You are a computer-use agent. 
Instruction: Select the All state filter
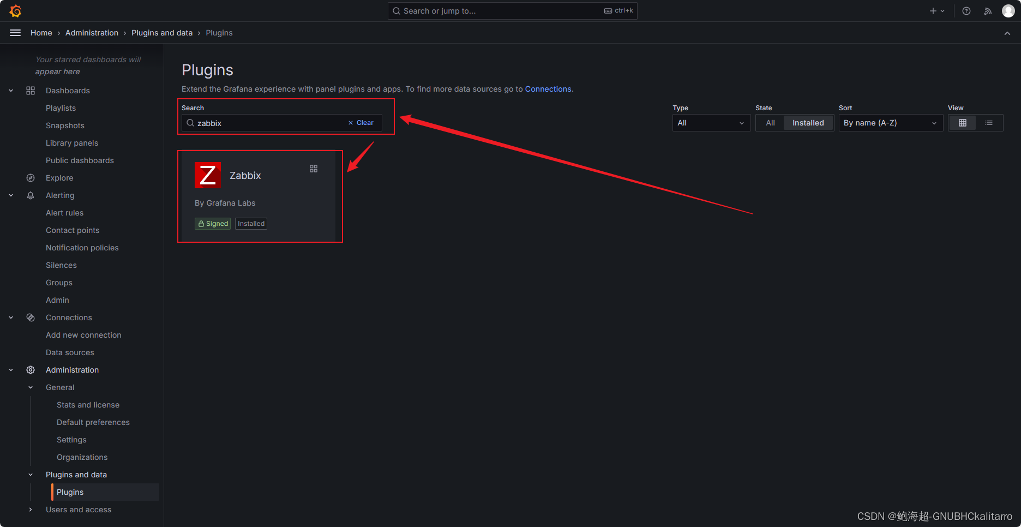[770, 123]
